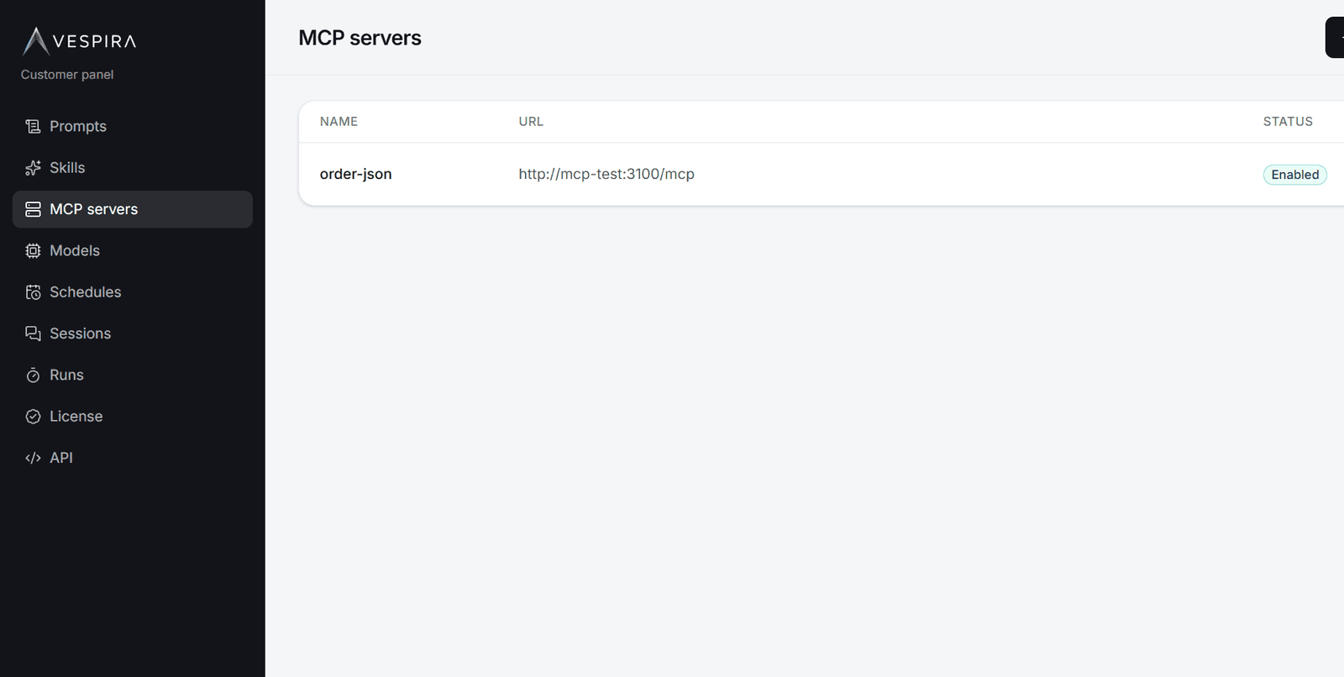Click the Skills sparkle icon
The height and width of the screenshot is (677, 1344).
coord(33,168)
